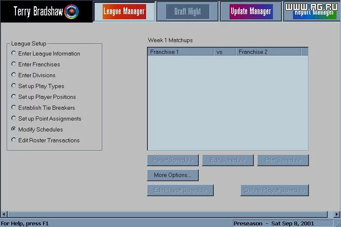Click the Preseason date status text
This screenshot has width=341, height=227.
tap(274, 224)
